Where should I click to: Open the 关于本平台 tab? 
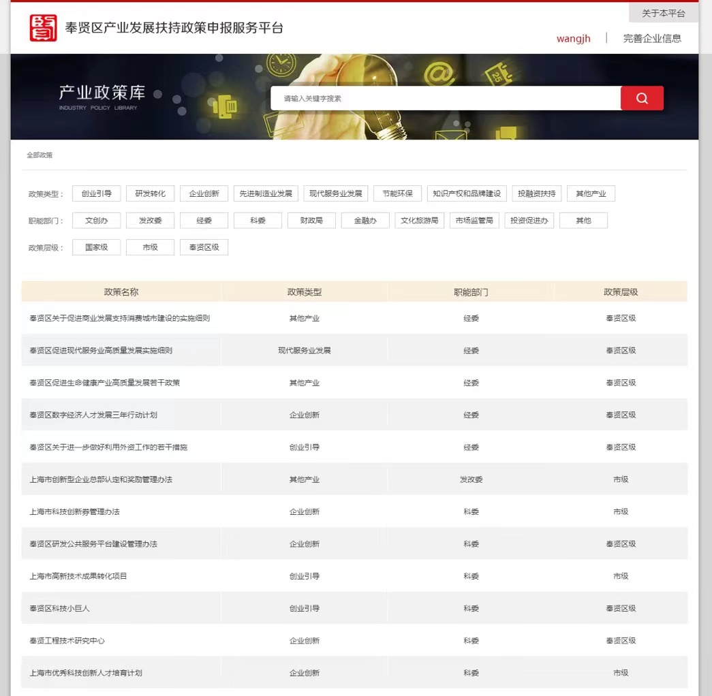click(663, 13)
